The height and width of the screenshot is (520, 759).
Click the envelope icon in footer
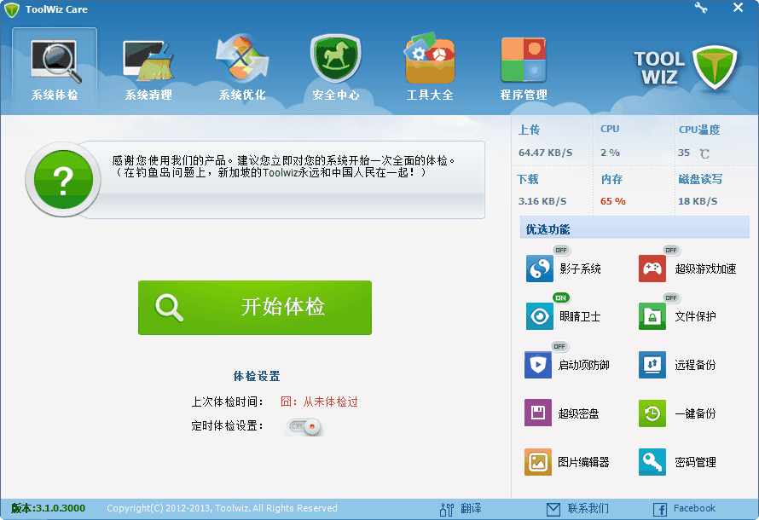(x=553, y=509)
